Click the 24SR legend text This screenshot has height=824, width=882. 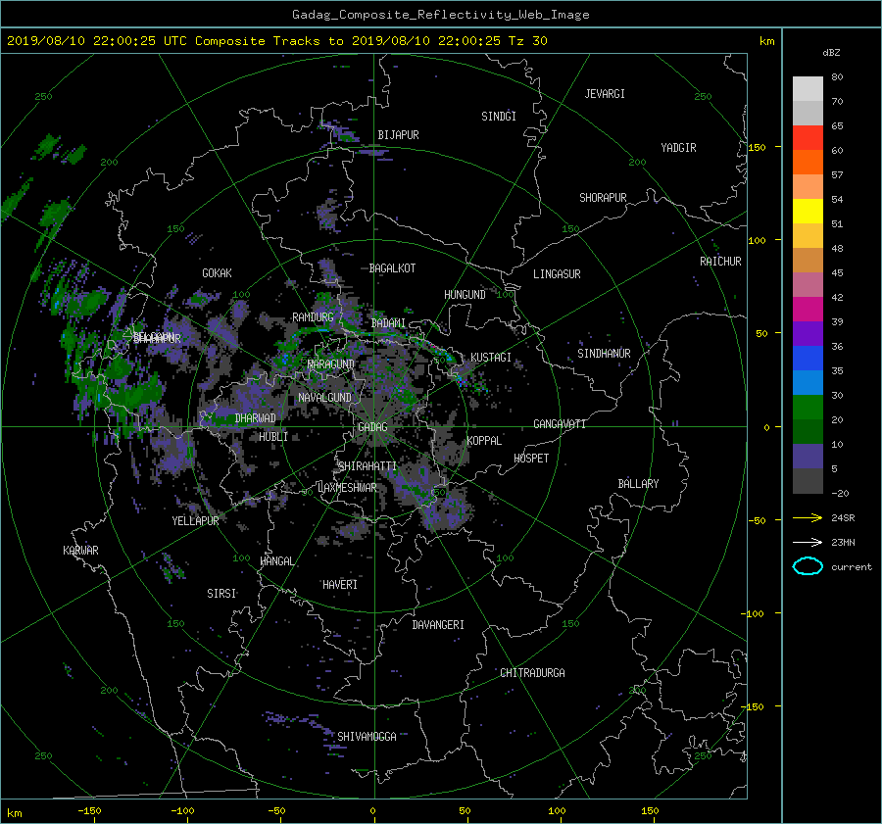[x=843, y=518]
